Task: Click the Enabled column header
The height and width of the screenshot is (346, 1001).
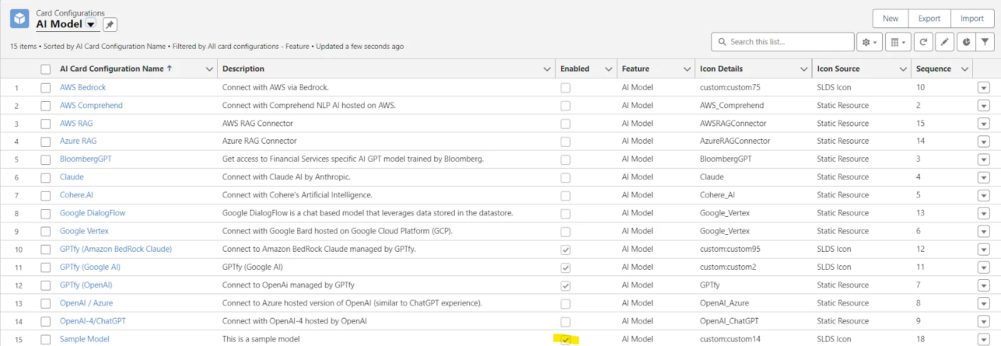Action: click(x=574, y=69)
